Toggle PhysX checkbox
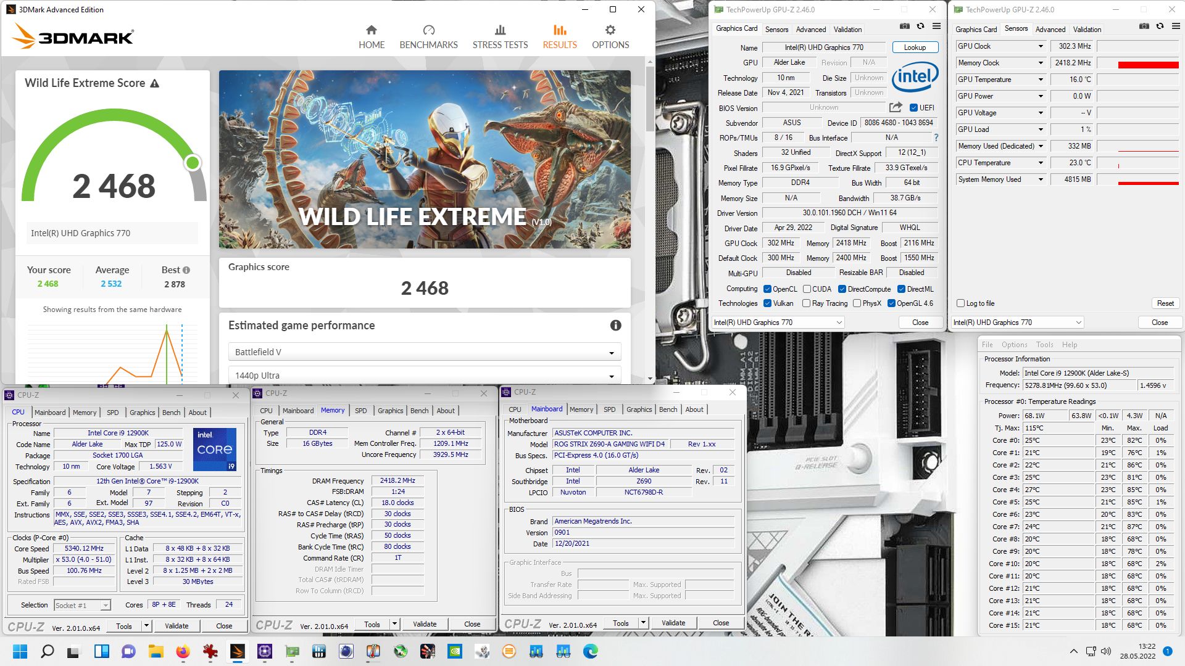 click(x=857, y=303)
